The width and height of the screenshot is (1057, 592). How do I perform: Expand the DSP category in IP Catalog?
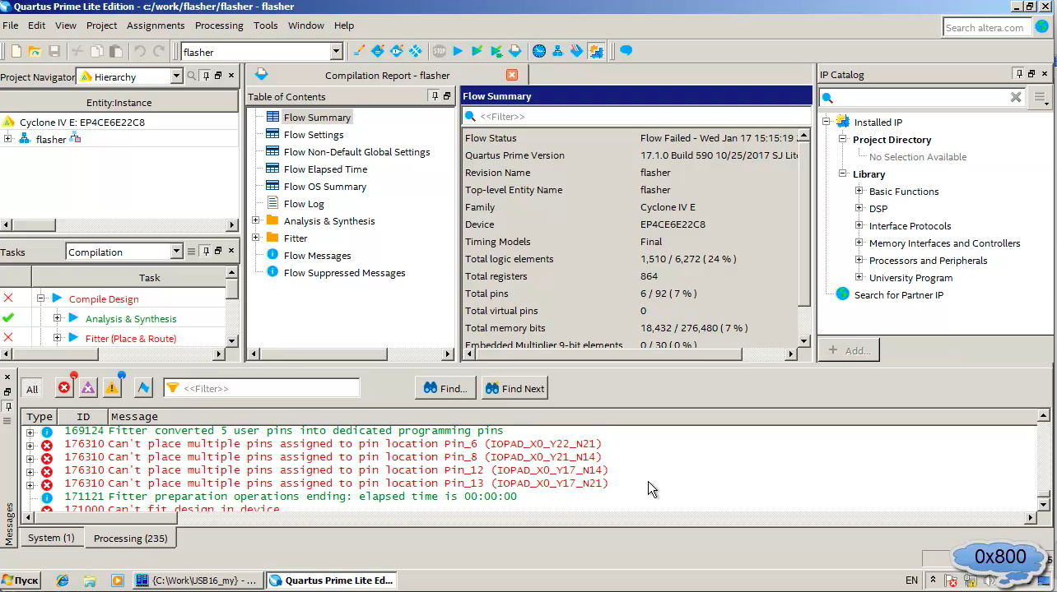tap(859, 208)
